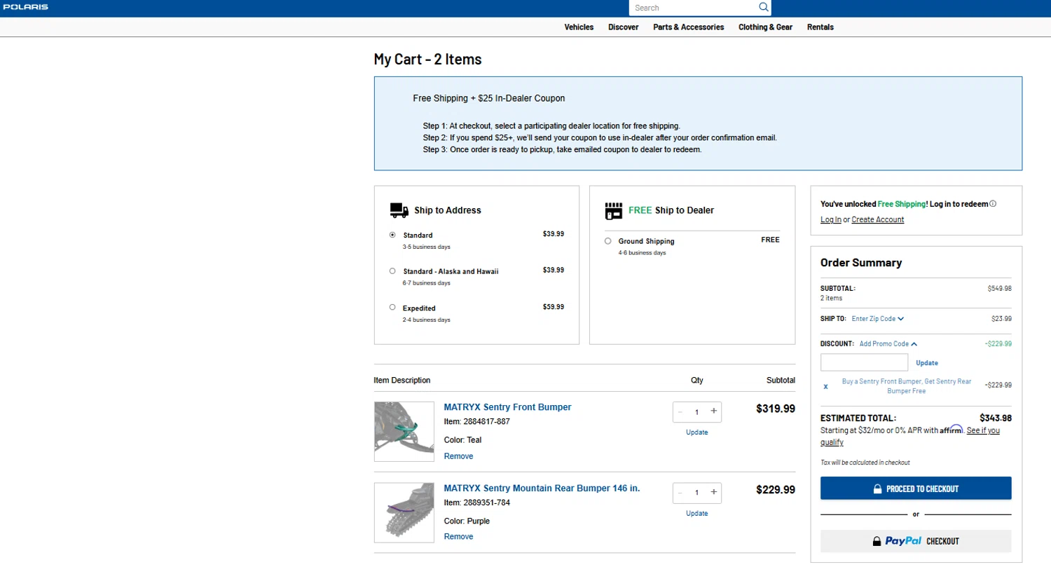Collapse Add Promo Code section

click(888, 344)
